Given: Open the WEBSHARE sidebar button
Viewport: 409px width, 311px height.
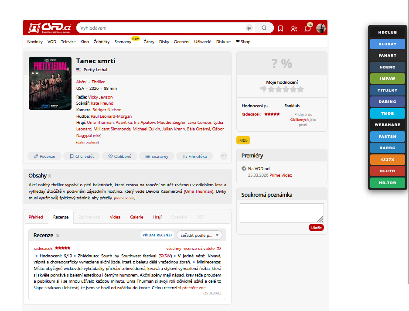Looking at the screenshot, I should [387, 125].
